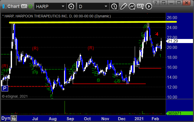This screenshot has width=194, height=122.
Task: Click the 26.00 price axis label
Action: [x=172, y=18]
